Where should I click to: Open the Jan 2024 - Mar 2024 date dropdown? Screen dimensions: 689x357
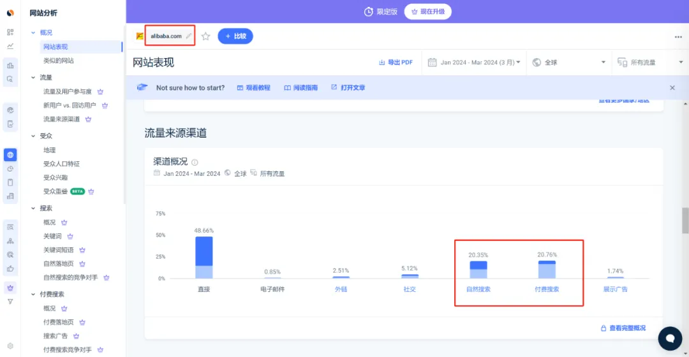(474, 62)
